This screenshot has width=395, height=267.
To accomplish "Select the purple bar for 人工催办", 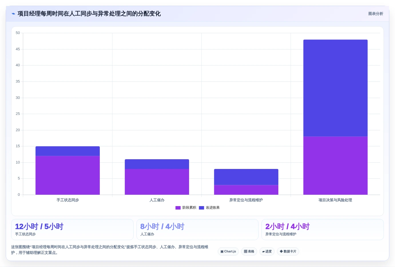I will click(157, 182).
